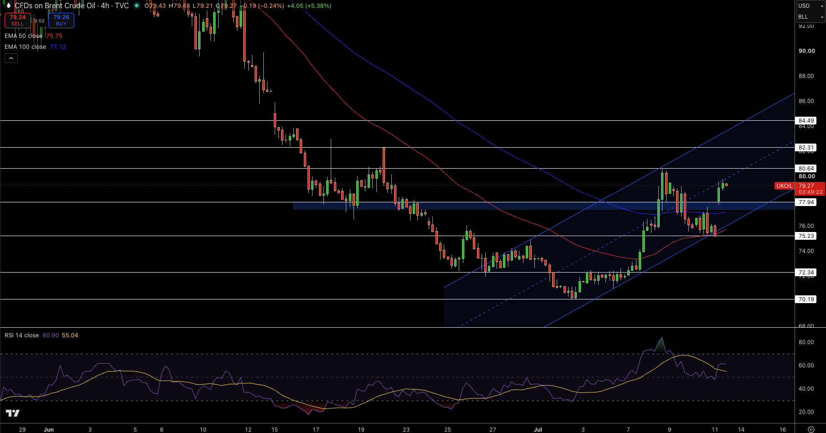826x433 pixels.
Task: Click the UKOIL price label
Action: point(784,186)
